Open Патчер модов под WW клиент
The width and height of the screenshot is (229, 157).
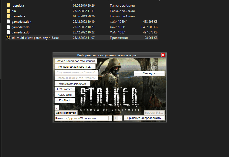76,61
